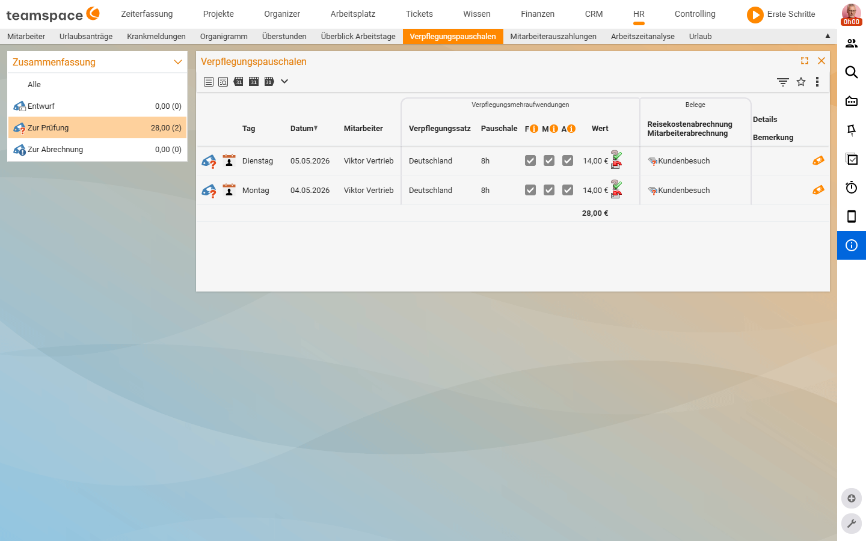Image resolution: width=866 pixels, height=541 pixels.
Task: Switch to Arbeitszeitanalyse tab
Action: tap(643, 37)
